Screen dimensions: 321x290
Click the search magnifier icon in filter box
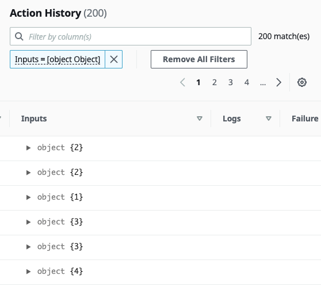(19, 36)
